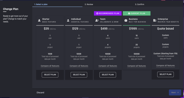Click 'ESSENTIAL FEATURES' subtitle

coord(80,22)
